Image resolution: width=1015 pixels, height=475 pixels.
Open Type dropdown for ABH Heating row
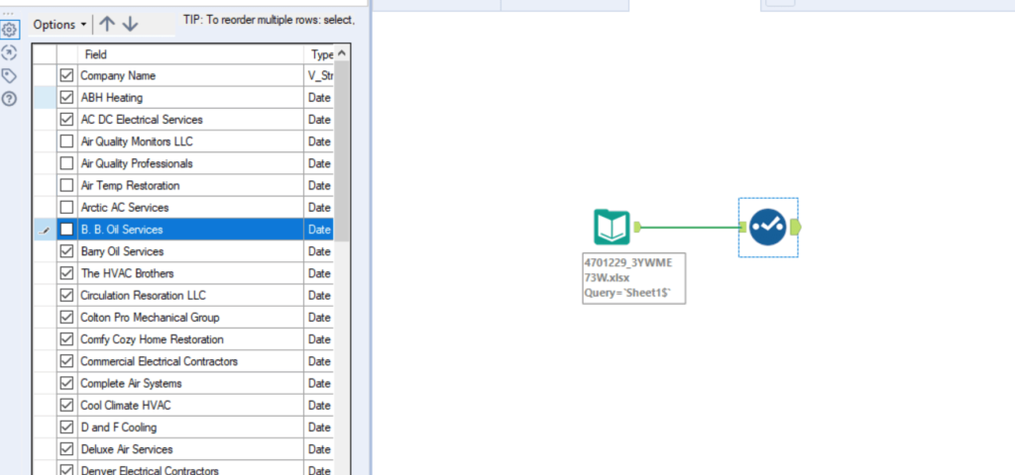pos(319,98)
